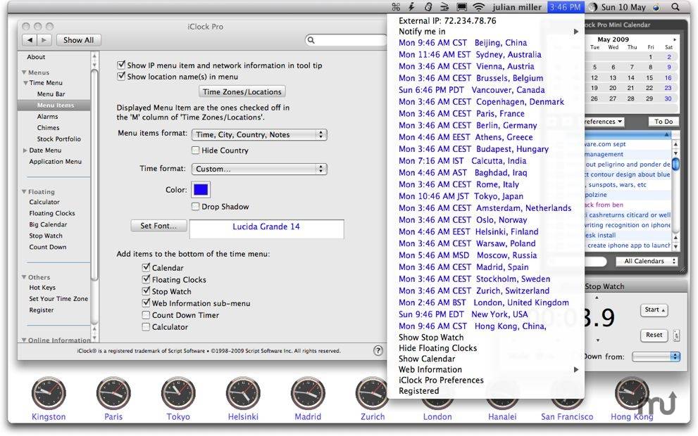The height and width of the screenshot is (436, 698).
Task: Select Stock Portfolio in the sidebar
Action: [58, 139]
